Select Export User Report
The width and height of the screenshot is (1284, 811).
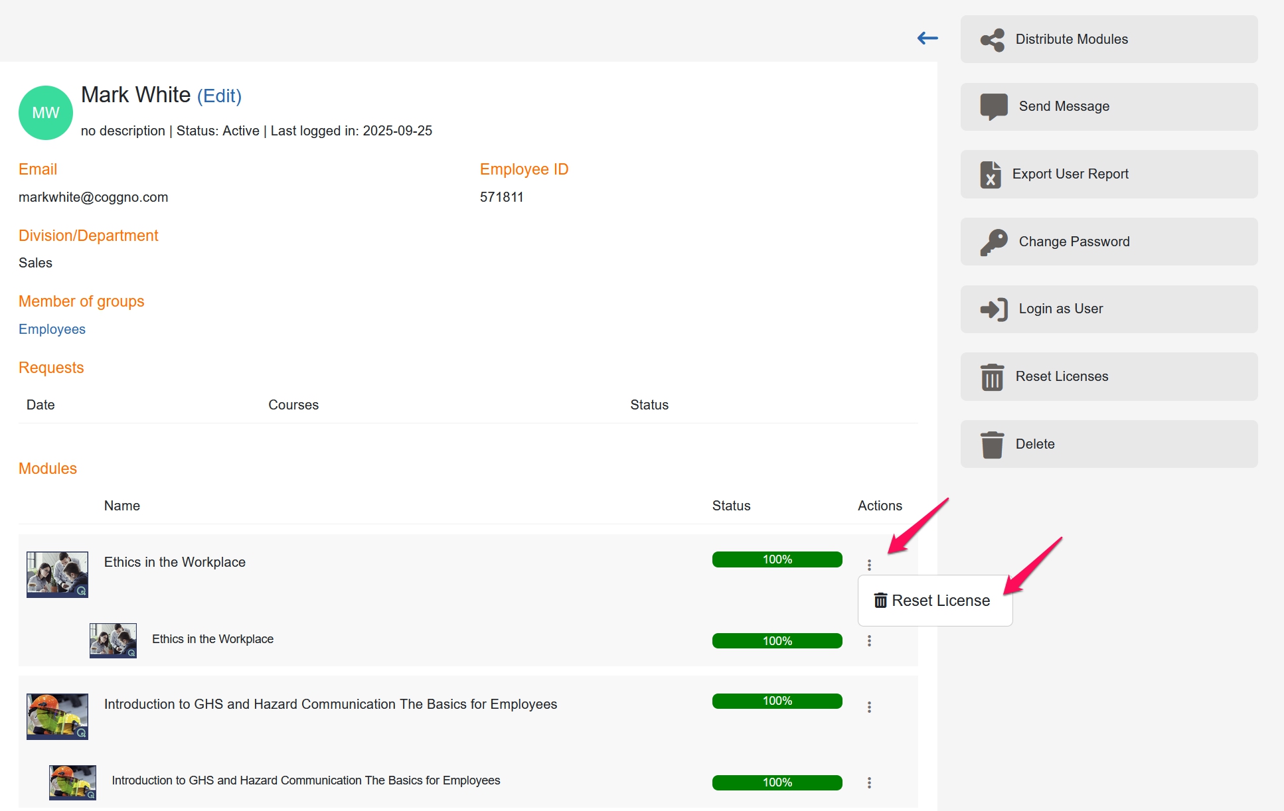(1109, 175)
